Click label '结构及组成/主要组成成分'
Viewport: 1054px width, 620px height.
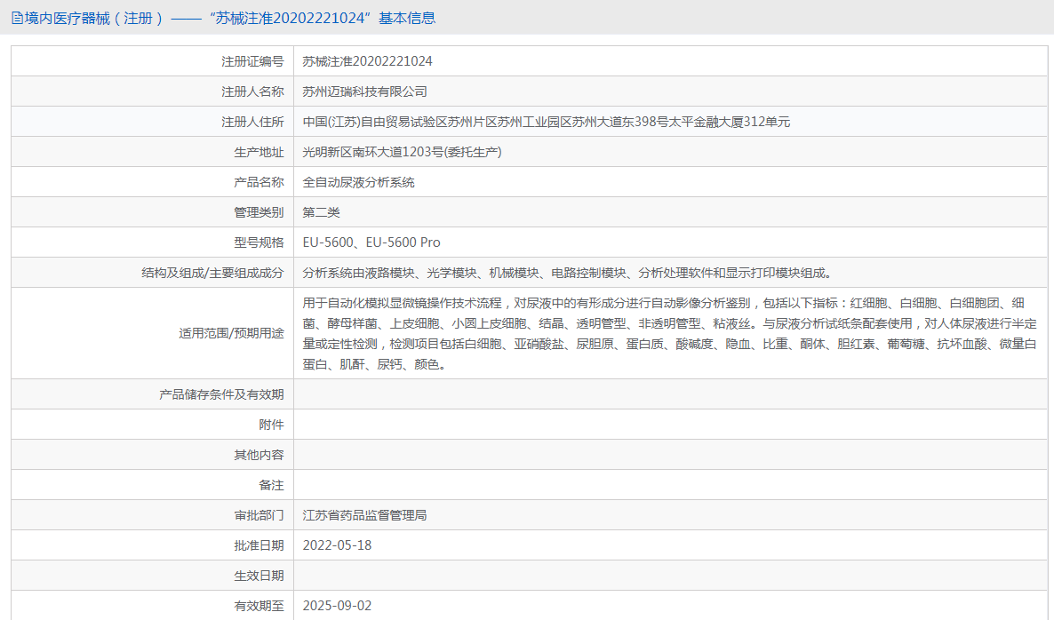pos(212,273)
